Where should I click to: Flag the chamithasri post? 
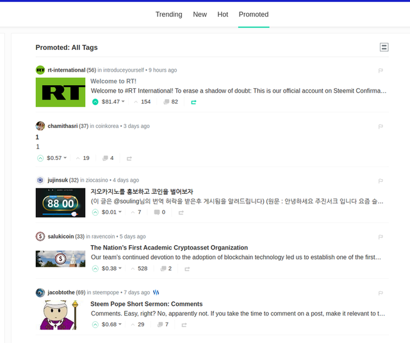381,127
